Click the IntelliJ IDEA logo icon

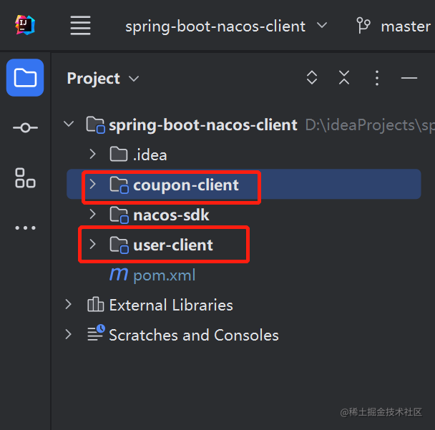(x=25, y=25)
